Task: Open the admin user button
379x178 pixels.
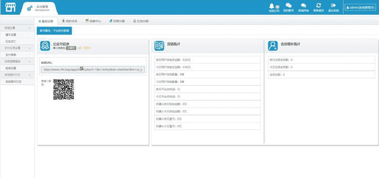Action: pyautogui.click(x=361, y=8)
